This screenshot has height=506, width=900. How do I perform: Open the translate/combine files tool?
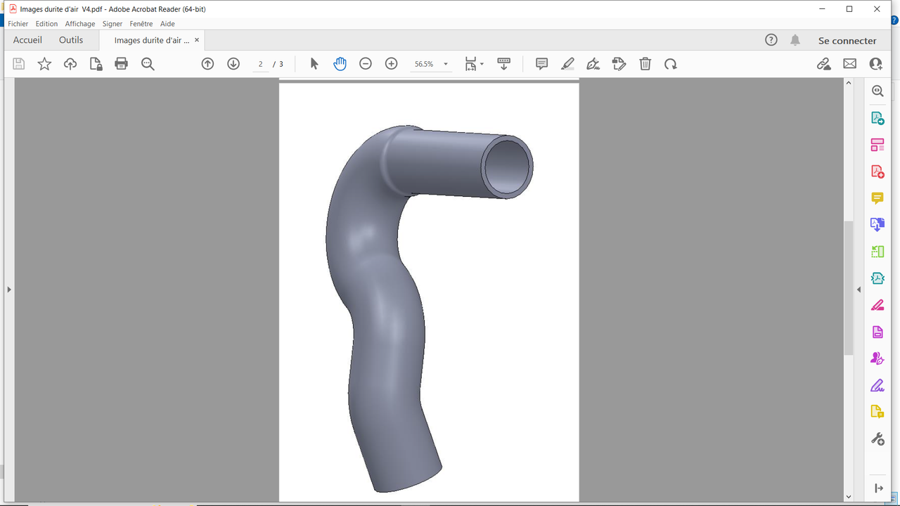877,225
